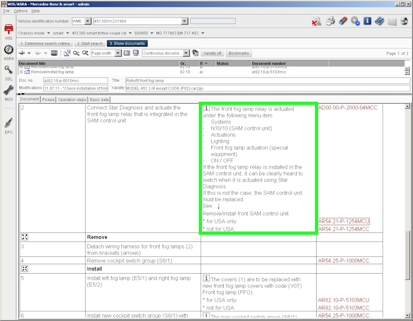This screenshot has height=321, width=413.
Task: Click the Bookmarks button
Action: coord(239,53)
